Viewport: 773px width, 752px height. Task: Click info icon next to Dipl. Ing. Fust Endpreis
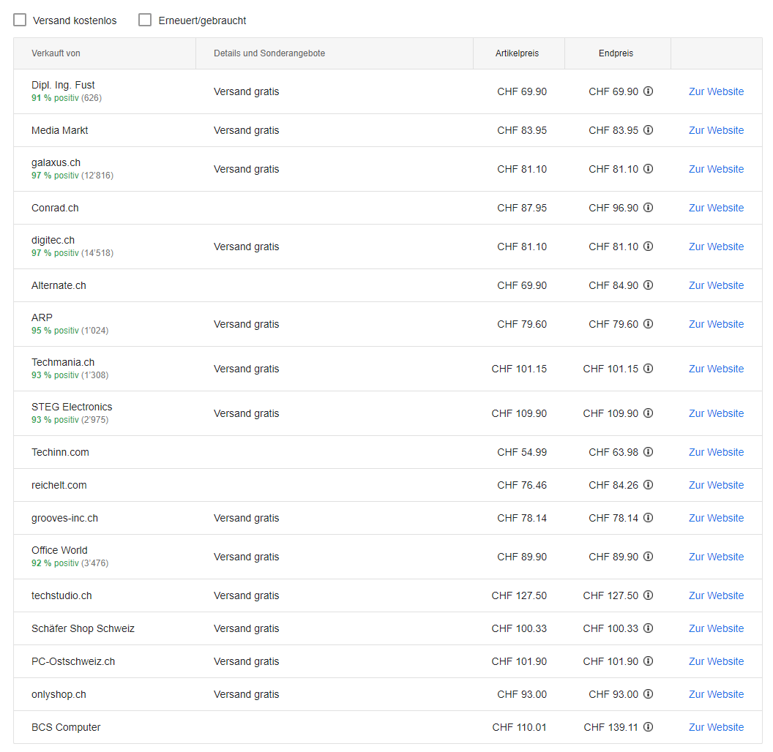(x=648, y=91)
